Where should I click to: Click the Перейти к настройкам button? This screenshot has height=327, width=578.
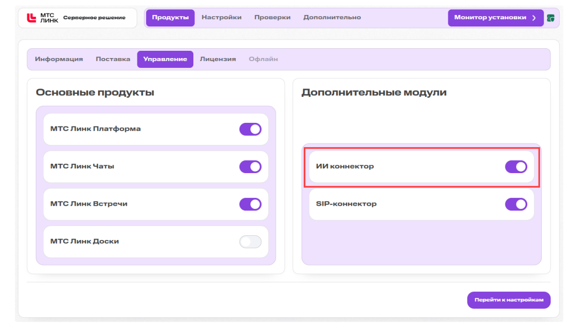tap(509, 300)
